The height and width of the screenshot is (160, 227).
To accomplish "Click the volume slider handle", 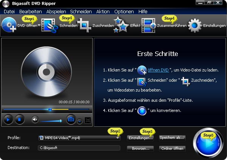I will click(x=61, y=121).
